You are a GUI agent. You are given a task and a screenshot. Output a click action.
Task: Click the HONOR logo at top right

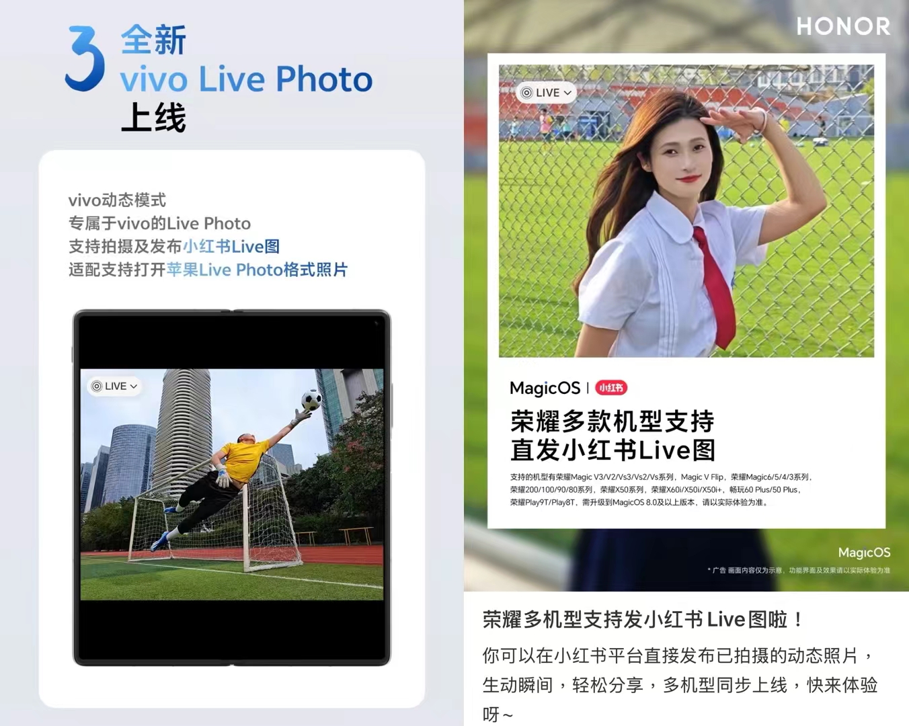pos(843,27)
